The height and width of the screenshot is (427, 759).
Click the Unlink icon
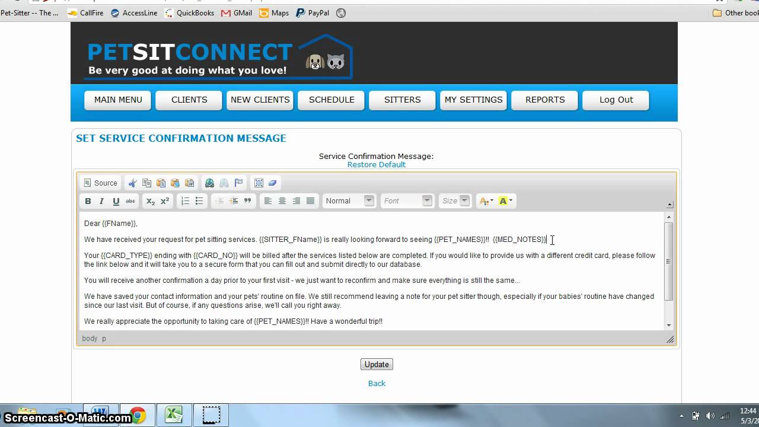(x=224, y=183)
